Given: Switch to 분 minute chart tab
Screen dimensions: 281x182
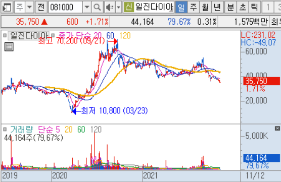Looking at the screenshot, I should click(230, 8).
